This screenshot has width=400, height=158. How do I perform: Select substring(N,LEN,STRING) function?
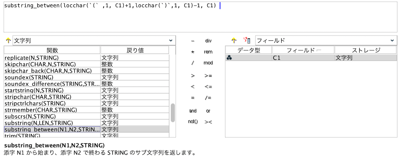point(52,123)
